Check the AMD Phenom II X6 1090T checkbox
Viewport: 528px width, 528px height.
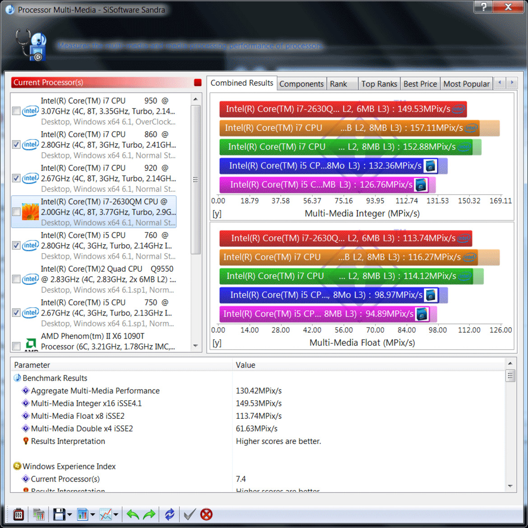[x=16, y=346]
